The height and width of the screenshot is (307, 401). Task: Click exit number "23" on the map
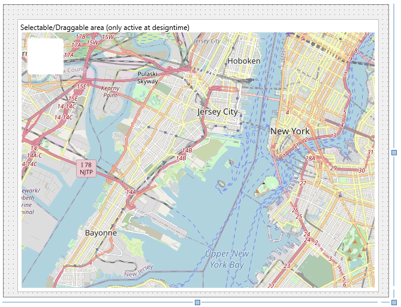tap(287, 266)
